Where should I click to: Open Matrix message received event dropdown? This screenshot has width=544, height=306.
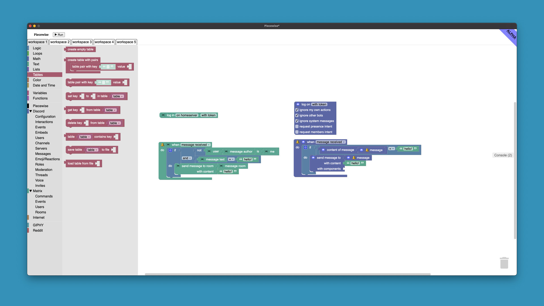[195, 145]
